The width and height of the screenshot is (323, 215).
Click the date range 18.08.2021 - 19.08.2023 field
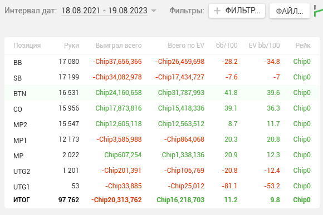105,11
